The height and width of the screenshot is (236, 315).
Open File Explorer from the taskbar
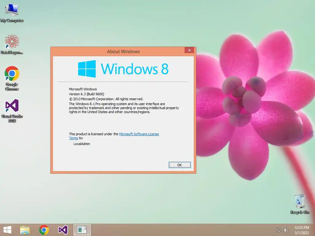(x=25, y=230)
